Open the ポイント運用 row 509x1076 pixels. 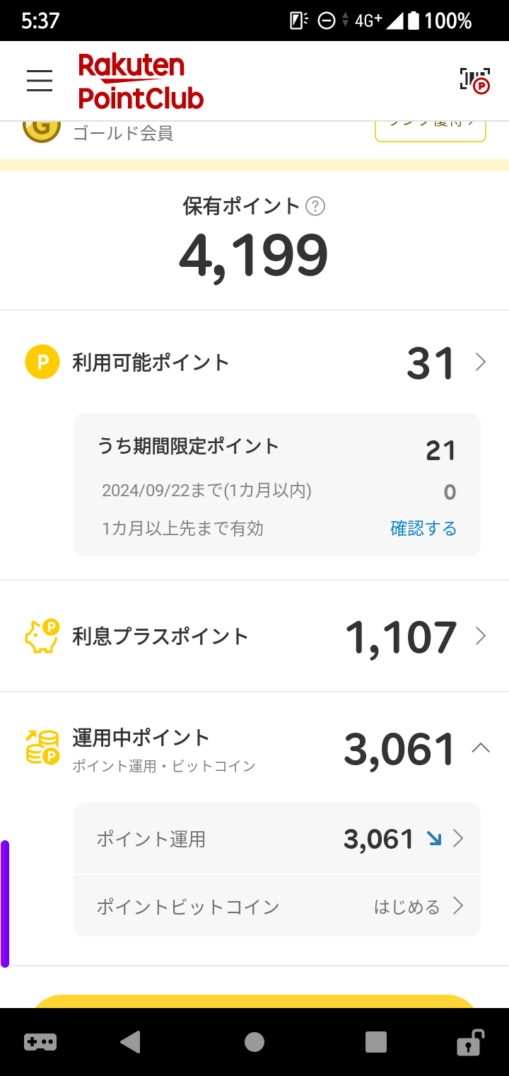(277, 839)
